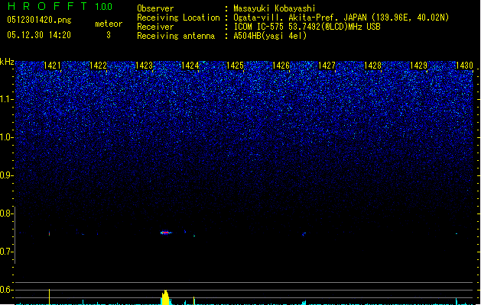Viewport: 481px width, 305px height.
Task: Click the 1.1 kHz frequency axis label
Action: pos(6,99)
